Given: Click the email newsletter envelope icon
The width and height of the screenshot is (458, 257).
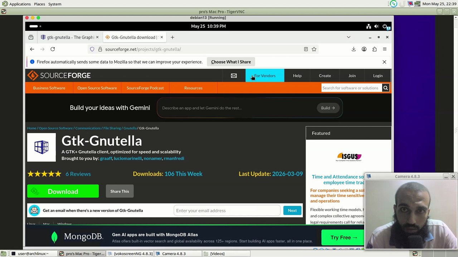Looking at the screenshot, I should pyautogui.click(x=34, y=210).
